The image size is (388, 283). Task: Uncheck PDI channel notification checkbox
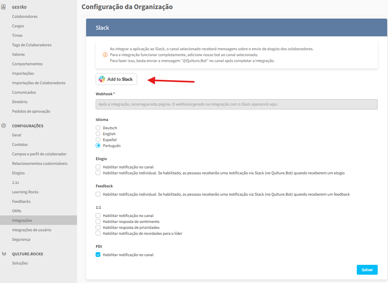tap(98, 255)
